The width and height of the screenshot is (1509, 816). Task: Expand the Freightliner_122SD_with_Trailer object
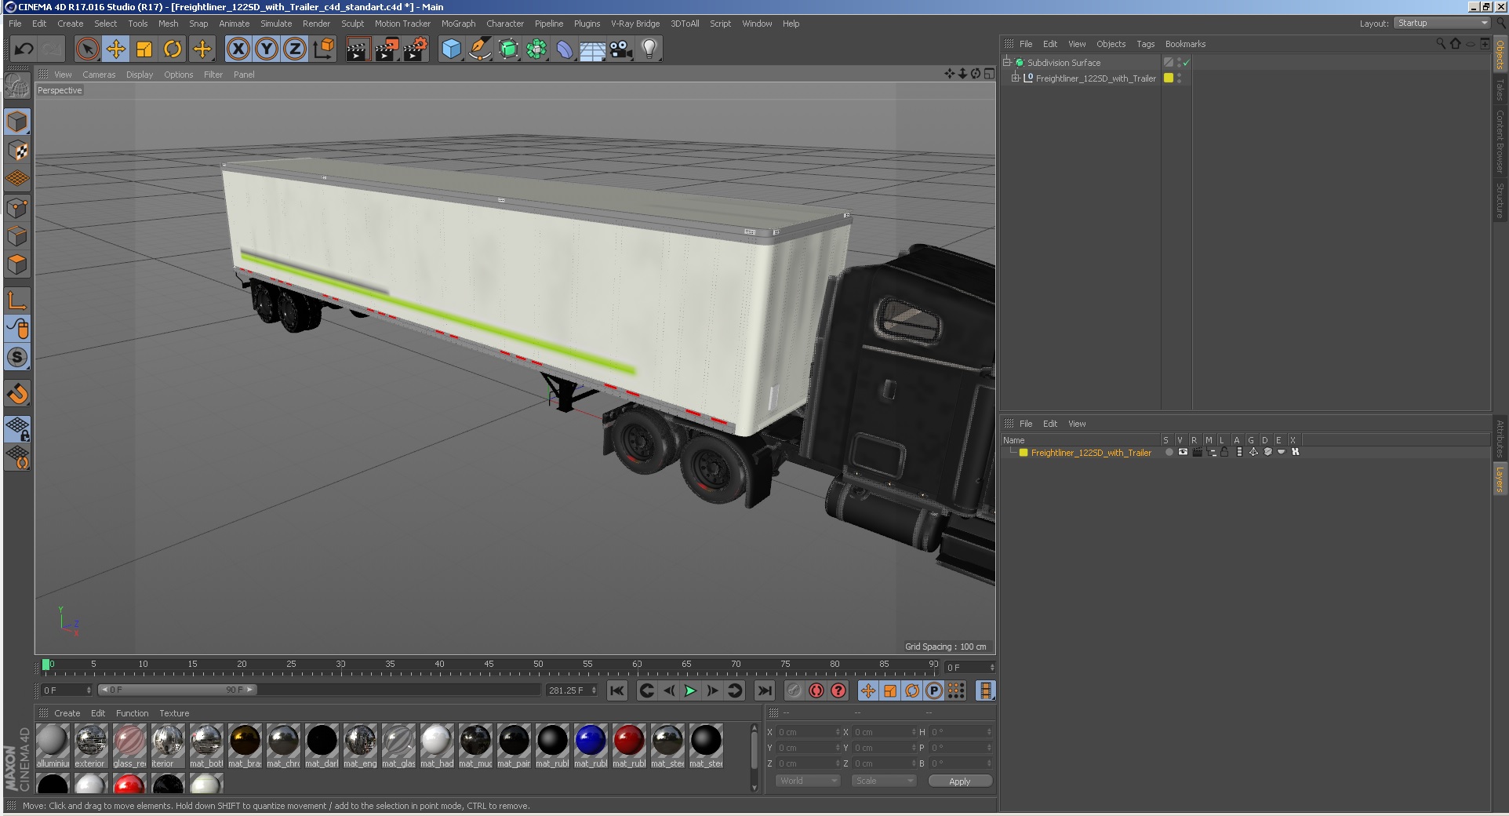pyautogui.click(x=1015, y=78)
